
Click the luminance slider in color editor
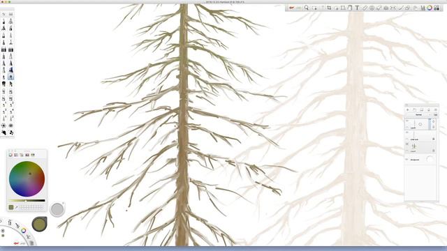[27, 201]
